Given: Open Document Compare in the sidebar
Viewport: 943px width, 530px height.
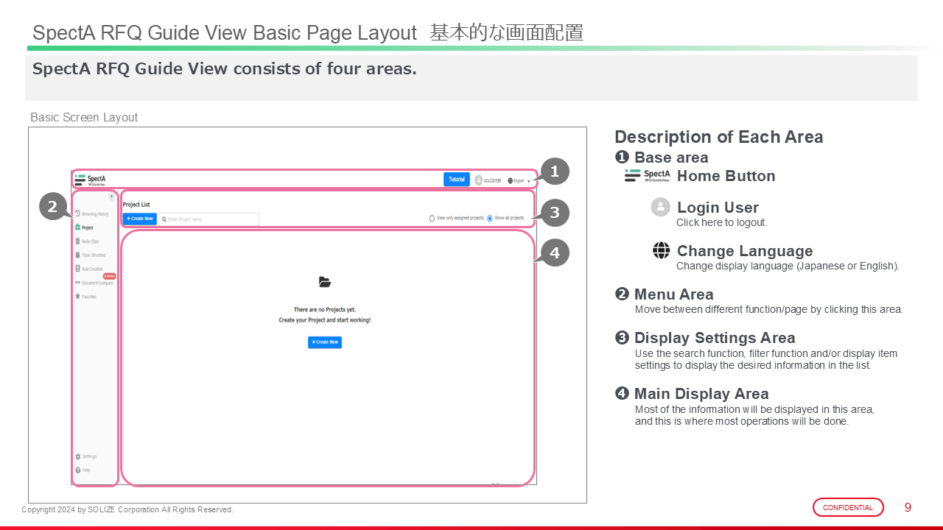Looking at the screenshot, I should tap(97, 283).
